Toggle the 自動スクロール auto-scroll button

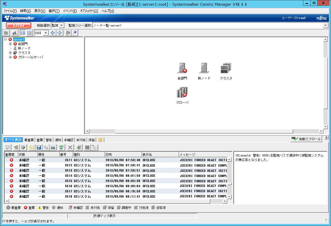pyautogui.click(x=306, y=139)
